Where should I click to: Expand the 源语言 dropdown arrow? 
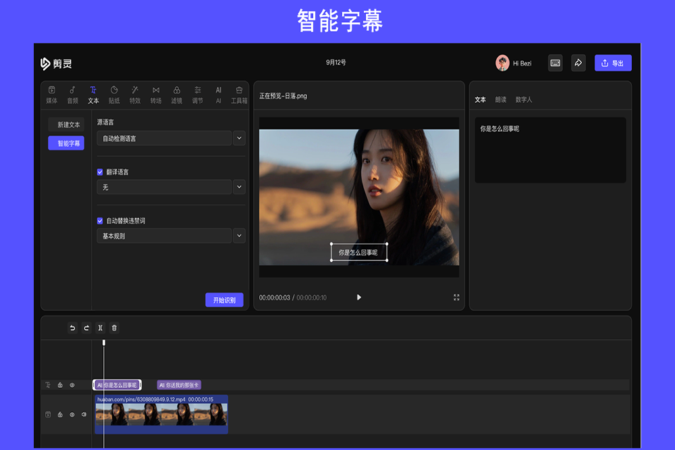coord(239,139)
